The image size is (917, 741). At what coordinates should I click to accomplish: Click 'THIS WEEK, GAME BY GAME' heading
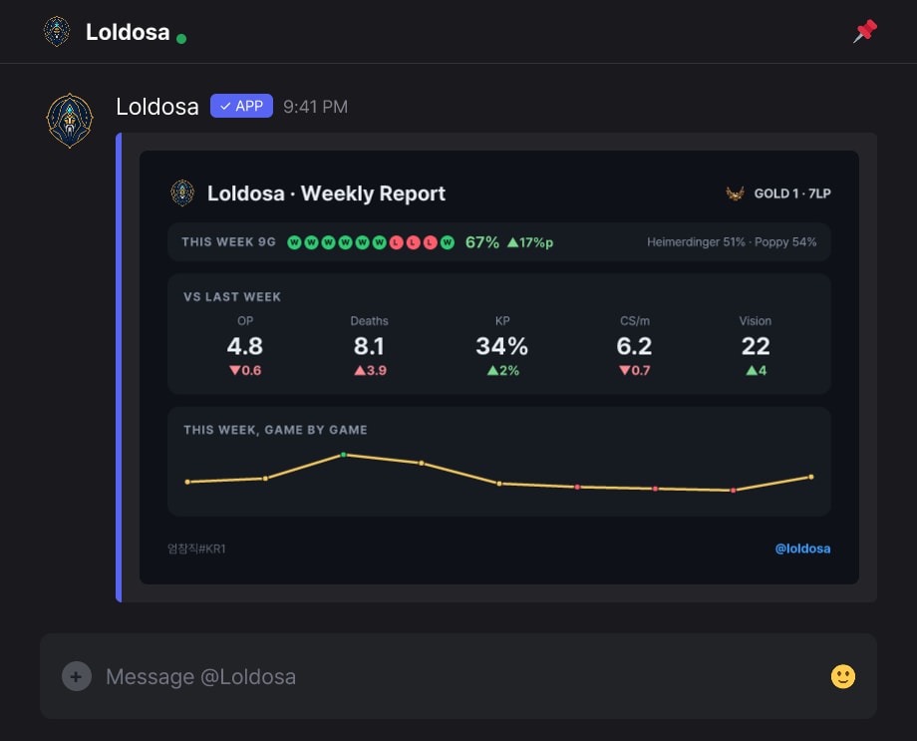(x=275, y=430)
